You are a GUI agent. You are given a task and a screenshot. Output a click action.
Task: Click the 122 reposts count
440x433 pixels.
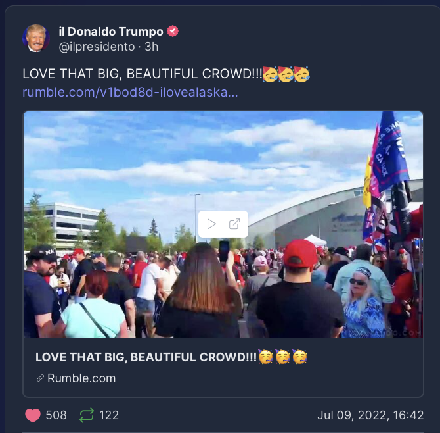pos(109,415)
